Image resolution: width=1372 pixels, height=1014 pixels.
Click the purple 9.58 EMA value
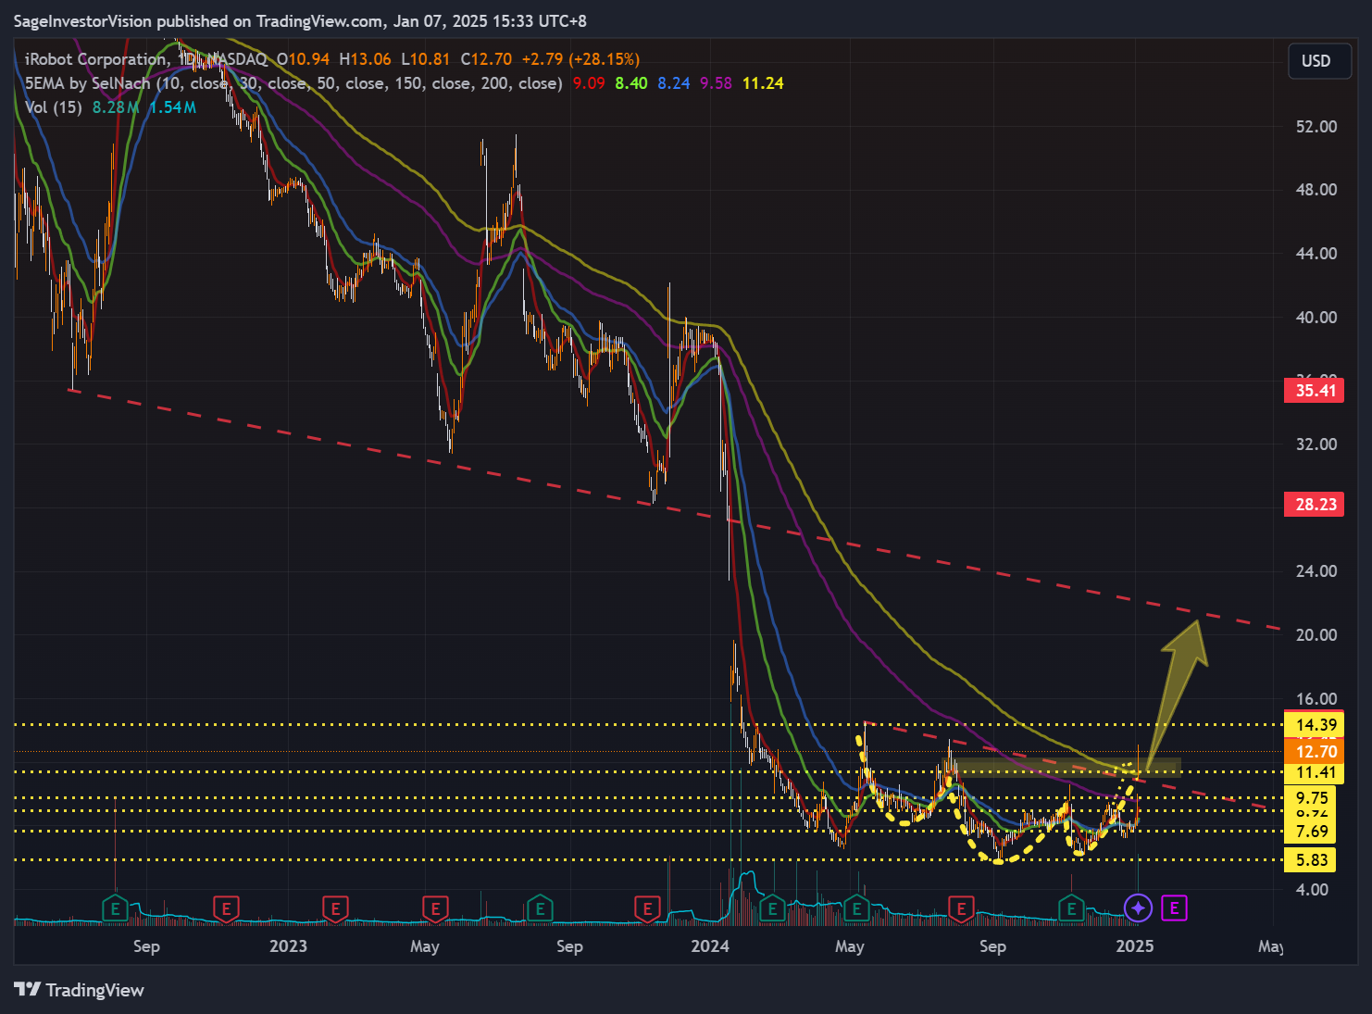pos(716,83)
